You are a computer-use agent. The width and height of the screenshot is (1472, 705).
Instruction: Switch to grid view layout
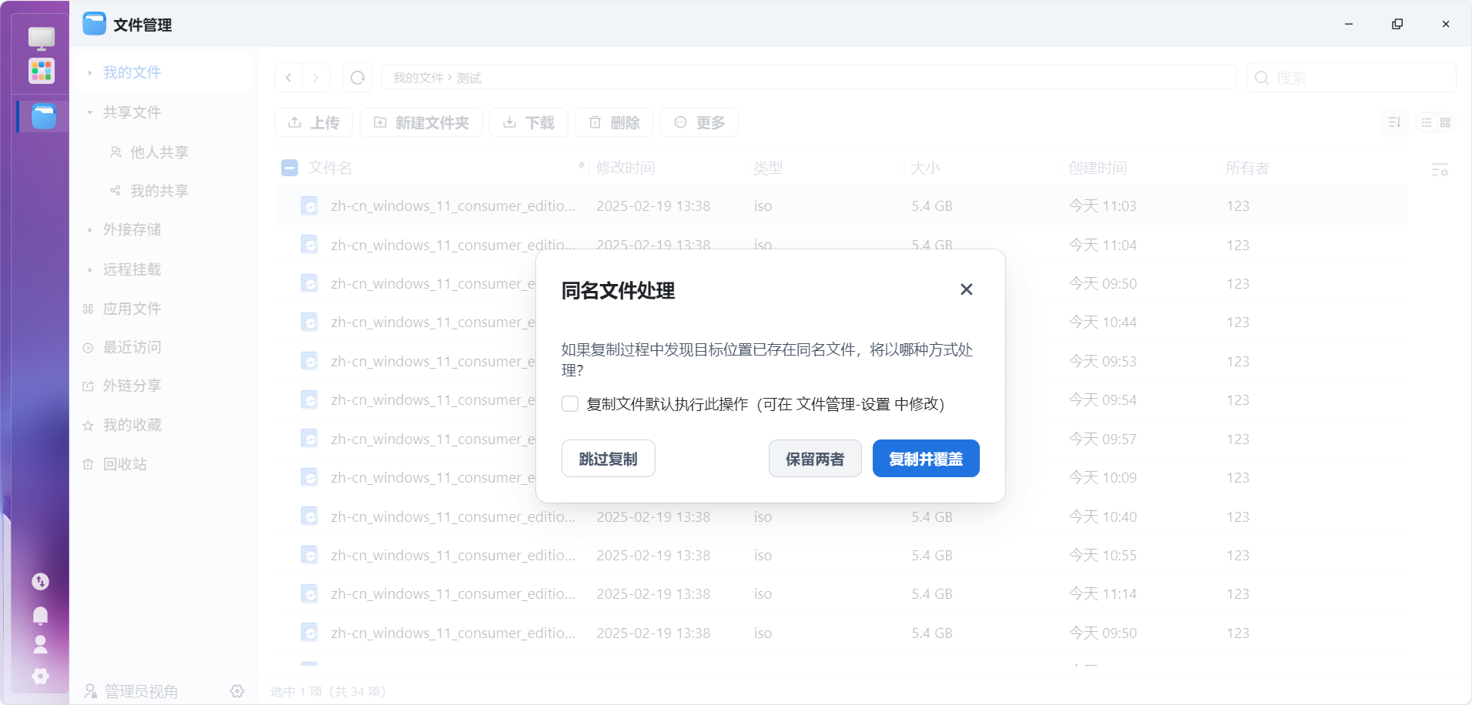(x=1445, y=122)
